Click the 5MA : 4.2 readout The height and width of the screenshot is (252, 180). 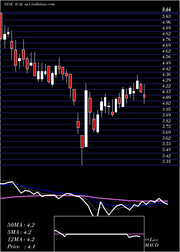[x=19, y=232]
